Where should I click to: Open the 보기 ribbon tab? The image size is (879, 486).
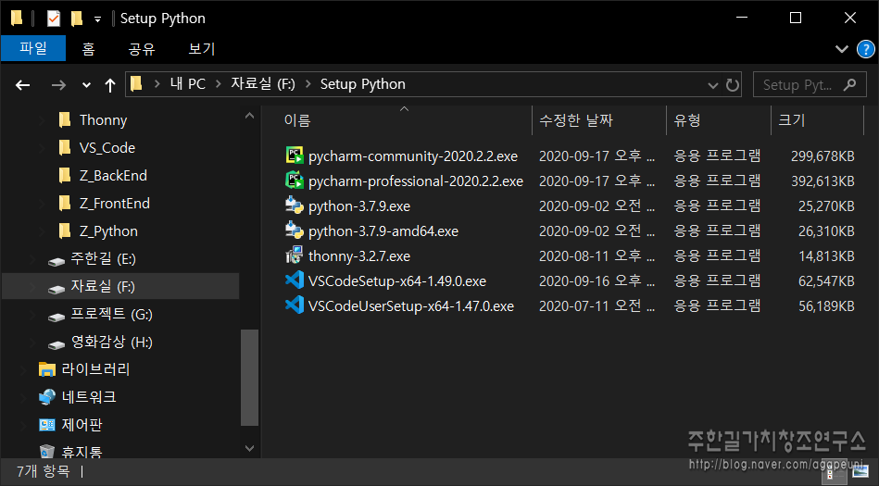click(x=202, y=49)
